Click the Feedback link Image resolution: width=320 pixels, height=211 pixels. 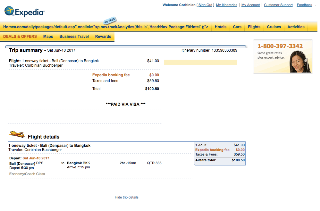tap(304, 5)
